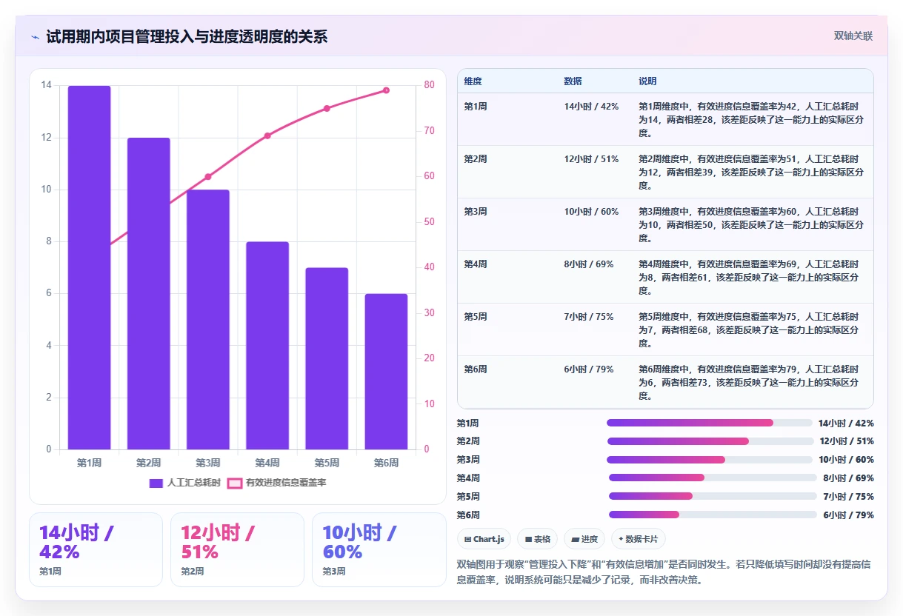
Task: Click the paragraph starting 双轴图用于观察
Action: tap(664, 572)
